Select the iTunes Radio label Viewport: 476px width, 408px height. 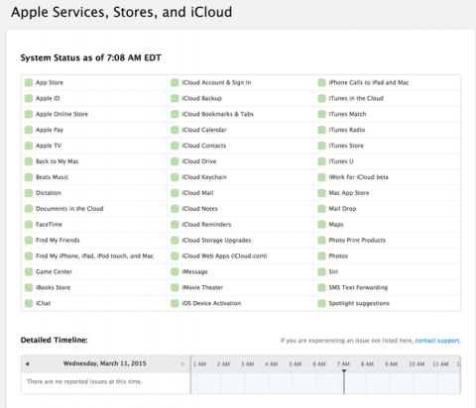(x=347, y=130)
